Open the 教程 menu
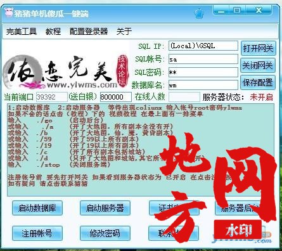 click(53, 32)
